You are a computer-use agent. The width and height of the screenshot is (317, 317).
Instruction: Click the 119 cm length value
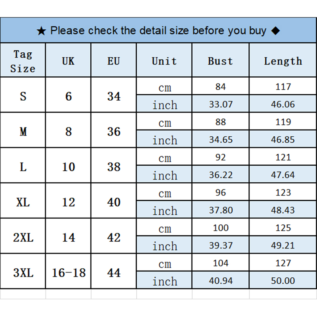pos(283,122)
